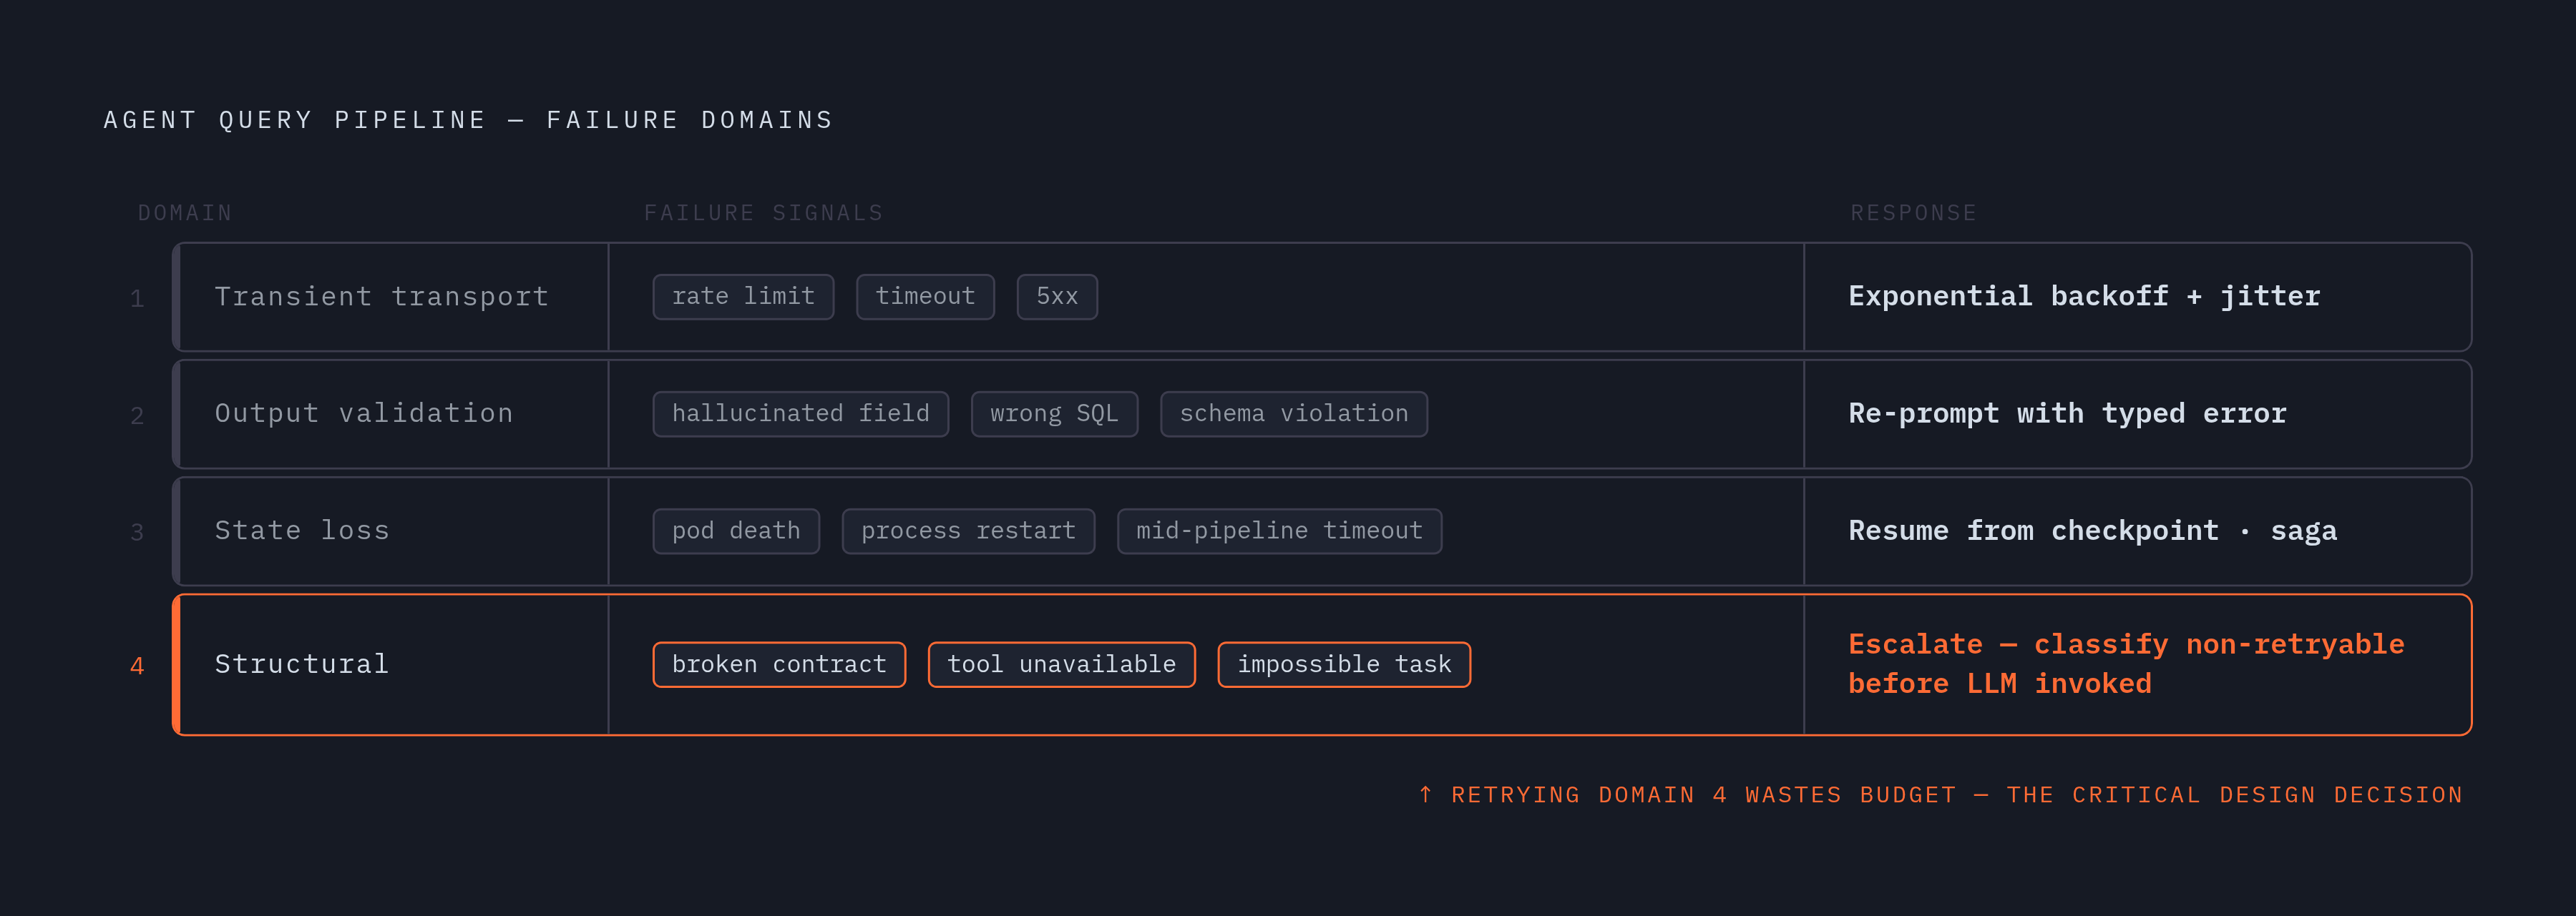2576x916 pixels.
Task: Click 'Resume from checkpoint · saga' response
Action: [x=2092, y=531]
